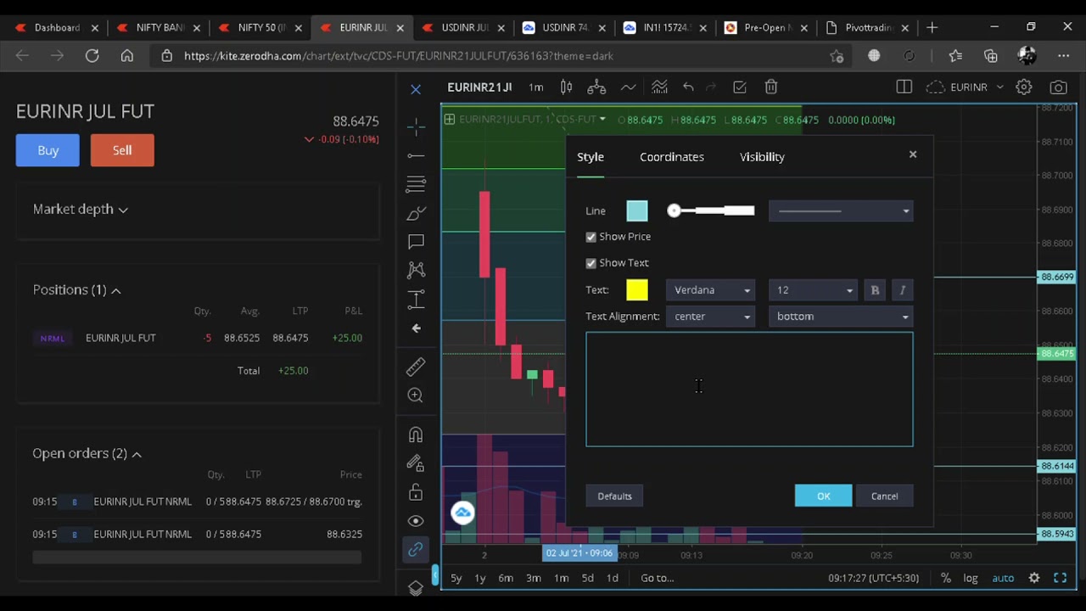The height and width of the screenshot is (611, 1086).
Task: Select the text callout annotation tool
Action: [416, 242]
